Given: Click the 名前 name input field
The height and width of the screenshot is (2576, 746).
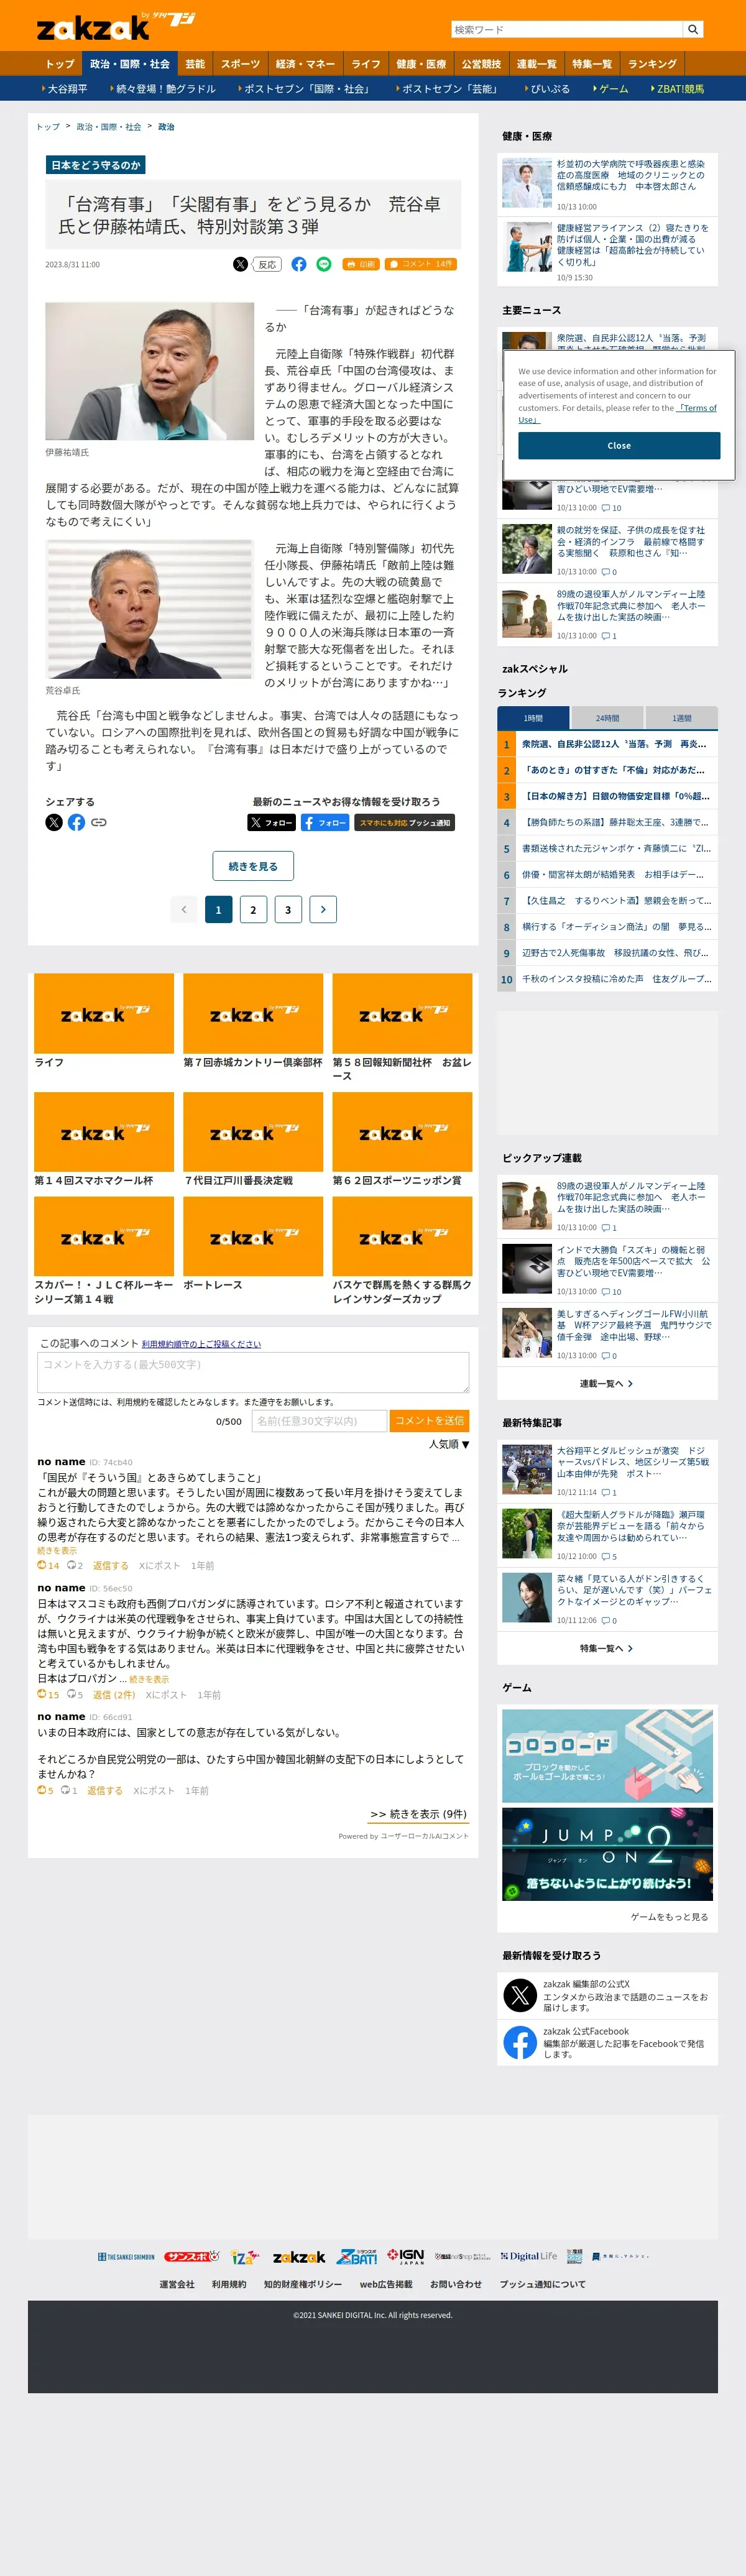Looking at the screenshot, I should click(319, 1421).
